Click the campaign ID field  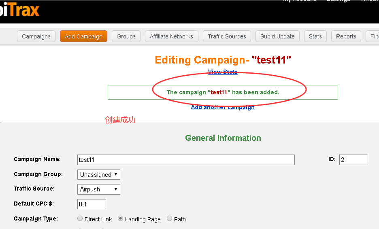353,160
